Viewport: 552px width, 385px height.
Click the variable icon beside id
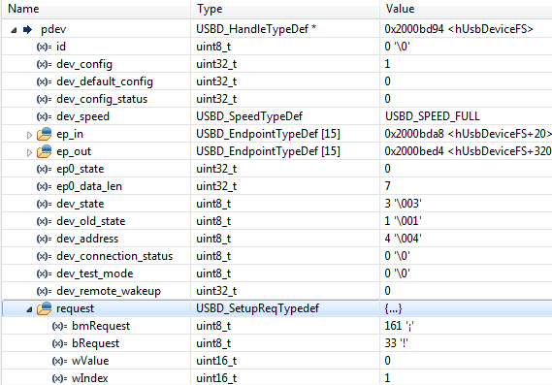coord(44,47)
